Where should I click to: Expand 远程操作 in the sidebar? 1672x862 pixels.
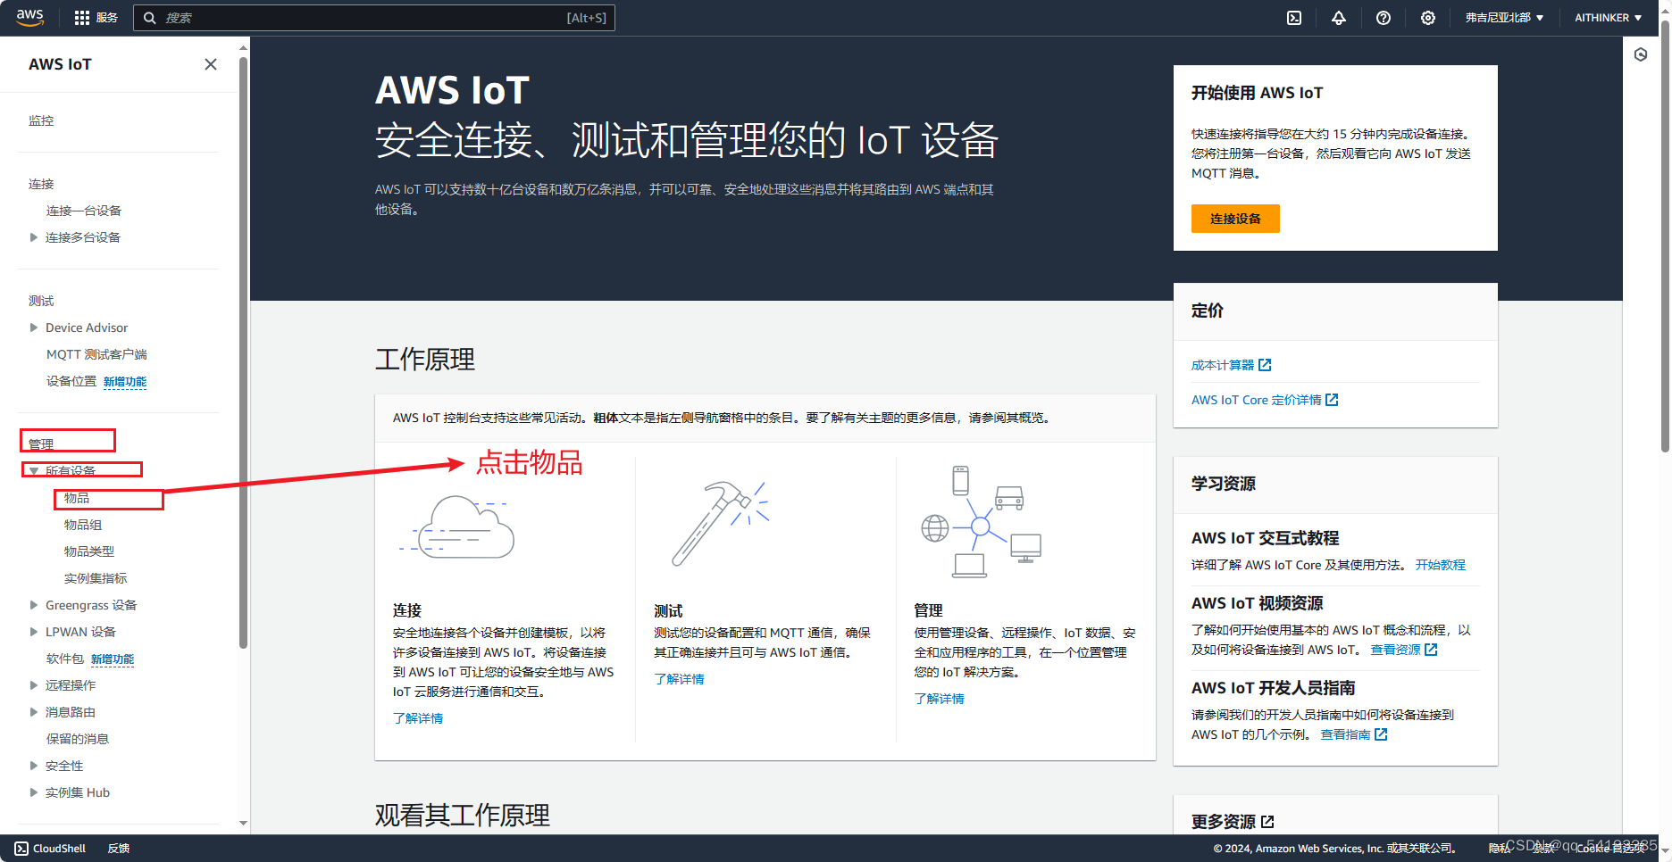tap(34, 685)
